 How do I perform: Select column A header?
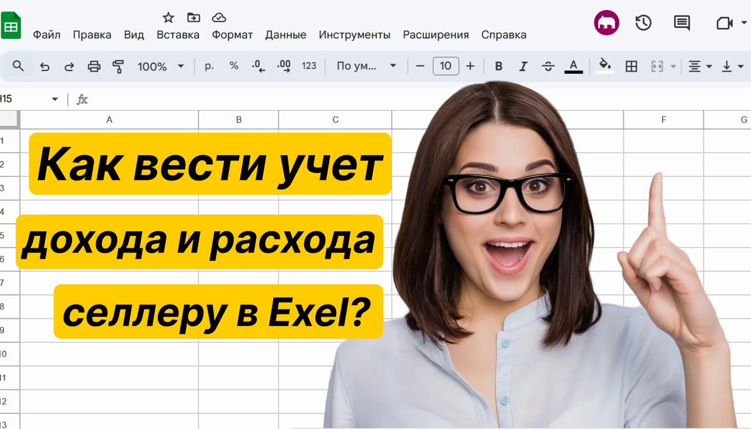coord(110,119)
